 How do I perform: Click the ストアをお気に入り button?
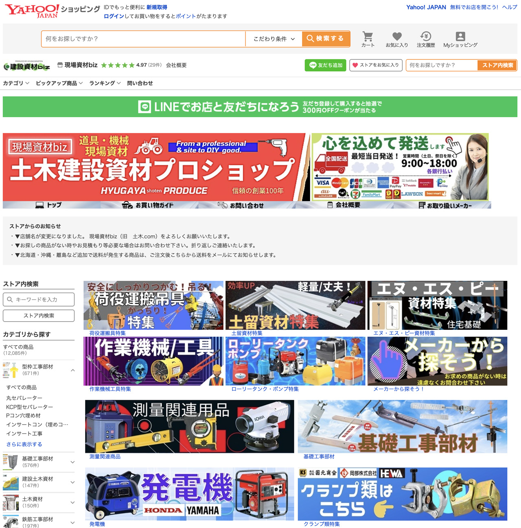[x=376, y=65]
